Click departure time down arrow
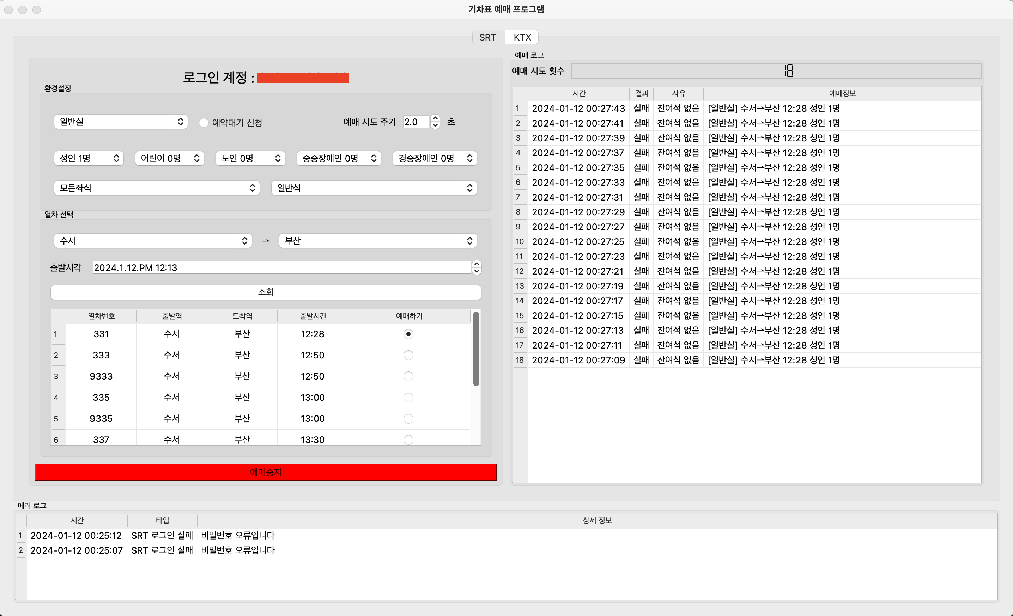 pos(477,271)
